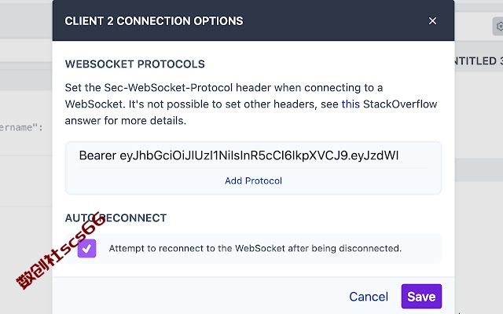Click the word StackOverflow in description
503x314 pixels.
pyautogui.click(x=400, y=104)
